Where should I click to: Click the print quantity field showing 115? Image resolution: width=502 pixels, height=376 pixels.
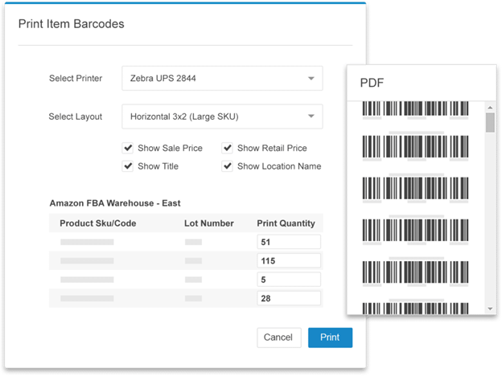[x=289, y=260]
